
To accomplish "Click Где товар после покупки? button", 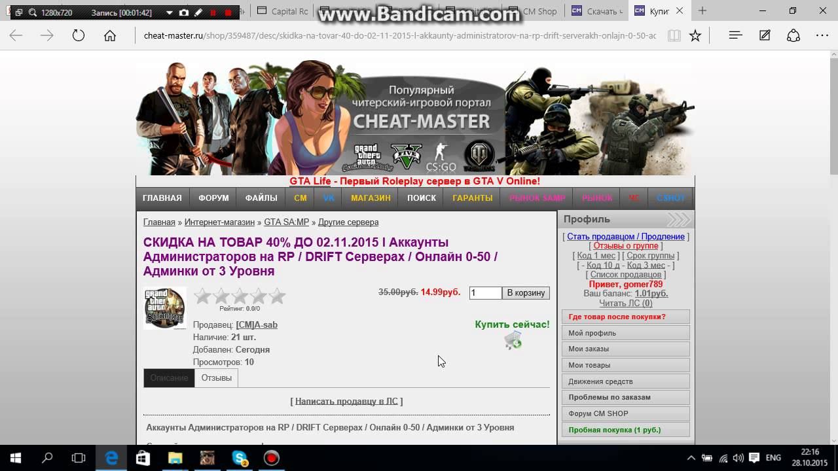I will coord(626,317).
